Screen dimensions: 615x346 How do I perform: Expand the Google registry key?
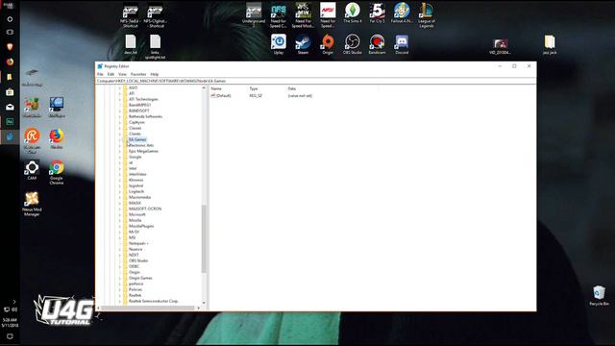pos(119,157)
